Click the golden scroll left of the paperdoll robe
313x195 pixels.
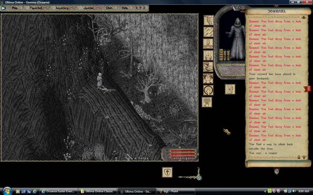[x=221, y=55]
